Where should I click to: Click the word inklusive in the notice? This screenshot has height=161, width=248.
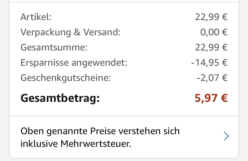[x=39, y=144]
